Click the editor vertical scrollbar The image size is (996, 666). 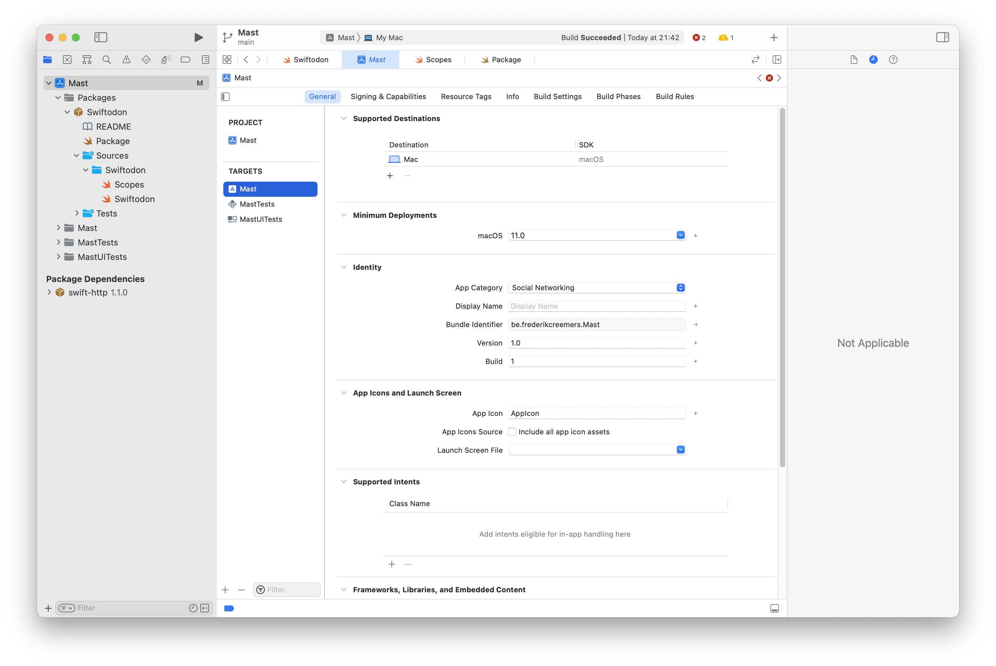point(782,288)
